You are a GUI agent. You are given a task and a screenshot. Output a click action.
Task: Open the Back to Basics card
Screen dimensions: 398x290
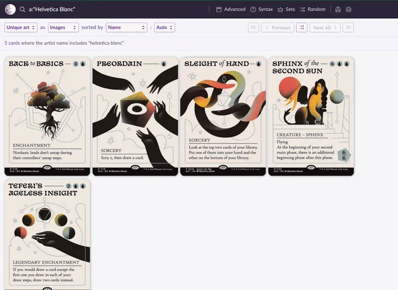pyautogui.click(x=47, y=116)
